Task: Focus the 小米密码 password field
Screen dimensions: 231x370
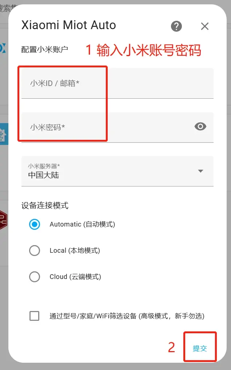Action: click(x=118, y=127)
